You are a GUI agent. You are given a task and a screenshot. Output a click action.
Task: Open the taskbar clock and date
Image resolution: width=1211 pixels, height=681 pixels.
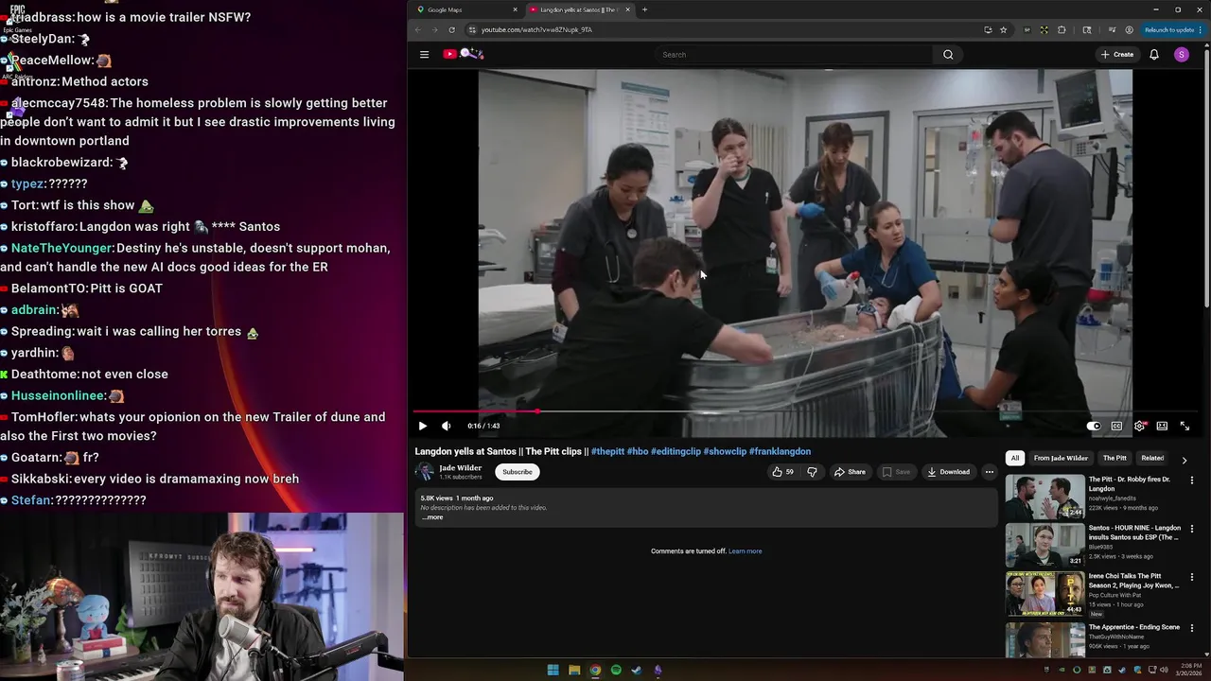point(1186,671)
